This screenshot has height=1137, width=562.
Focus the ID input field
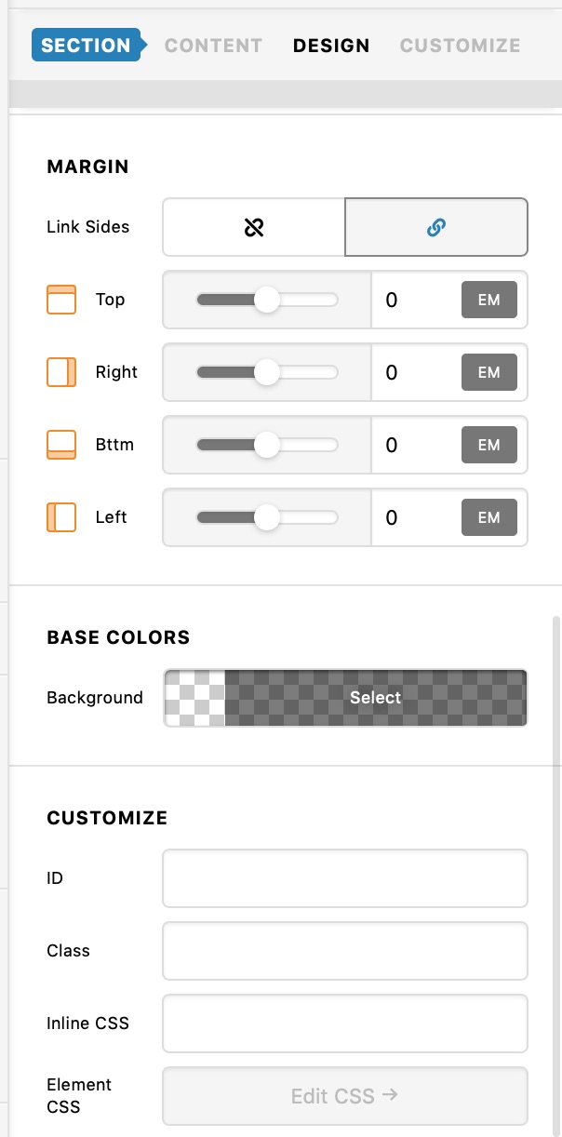[x=345, y=878]
